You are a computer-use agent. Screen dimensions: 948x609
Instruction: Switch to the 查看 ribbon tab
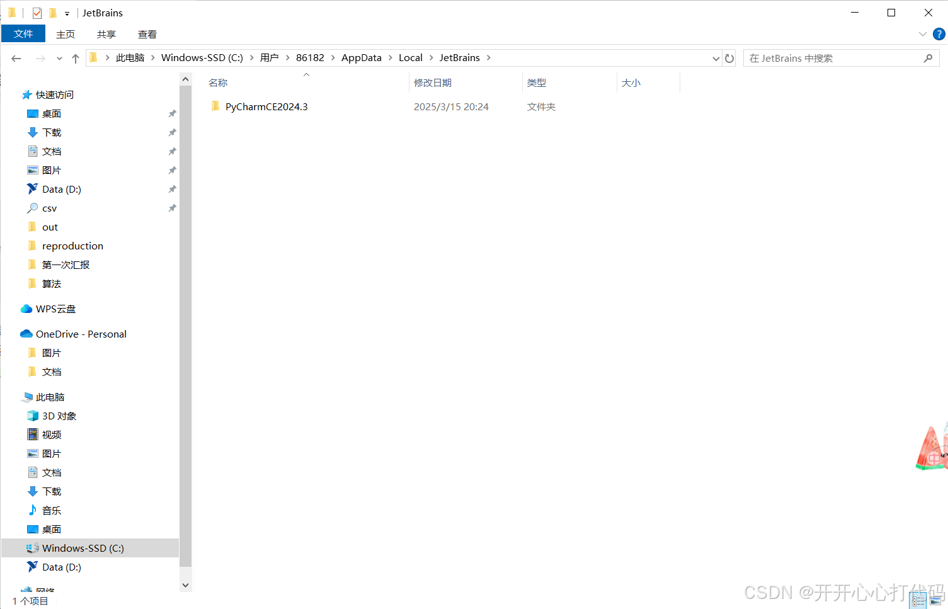tap(147, 34)
